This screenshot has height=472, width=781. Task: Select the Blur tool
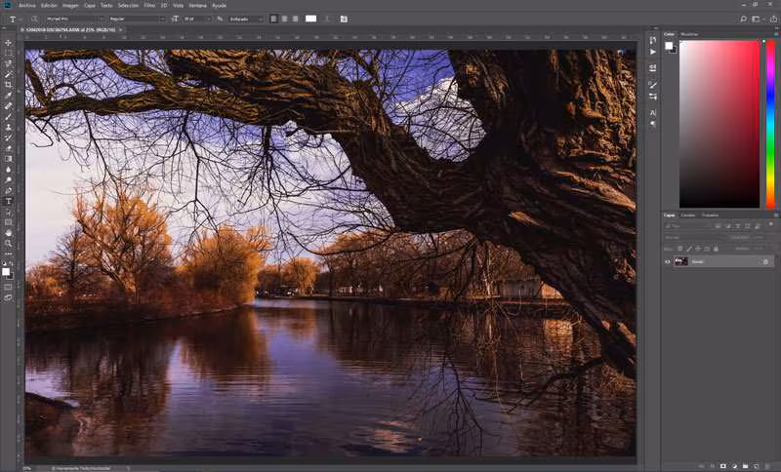tap(8, 170)
